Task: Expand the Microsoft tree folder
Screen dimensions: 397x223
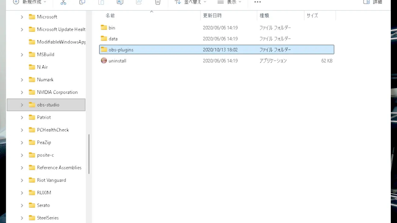Action: pyautogui.click(x=22, y=17)
